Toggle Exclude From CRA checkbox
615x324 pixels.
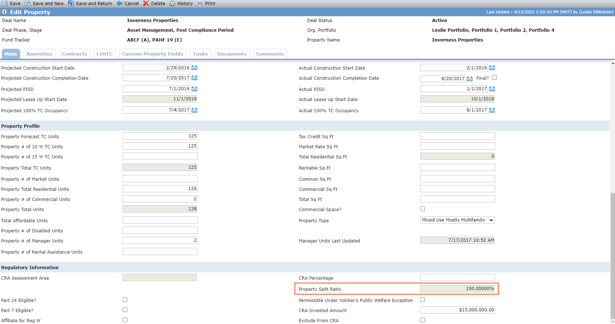423,320
